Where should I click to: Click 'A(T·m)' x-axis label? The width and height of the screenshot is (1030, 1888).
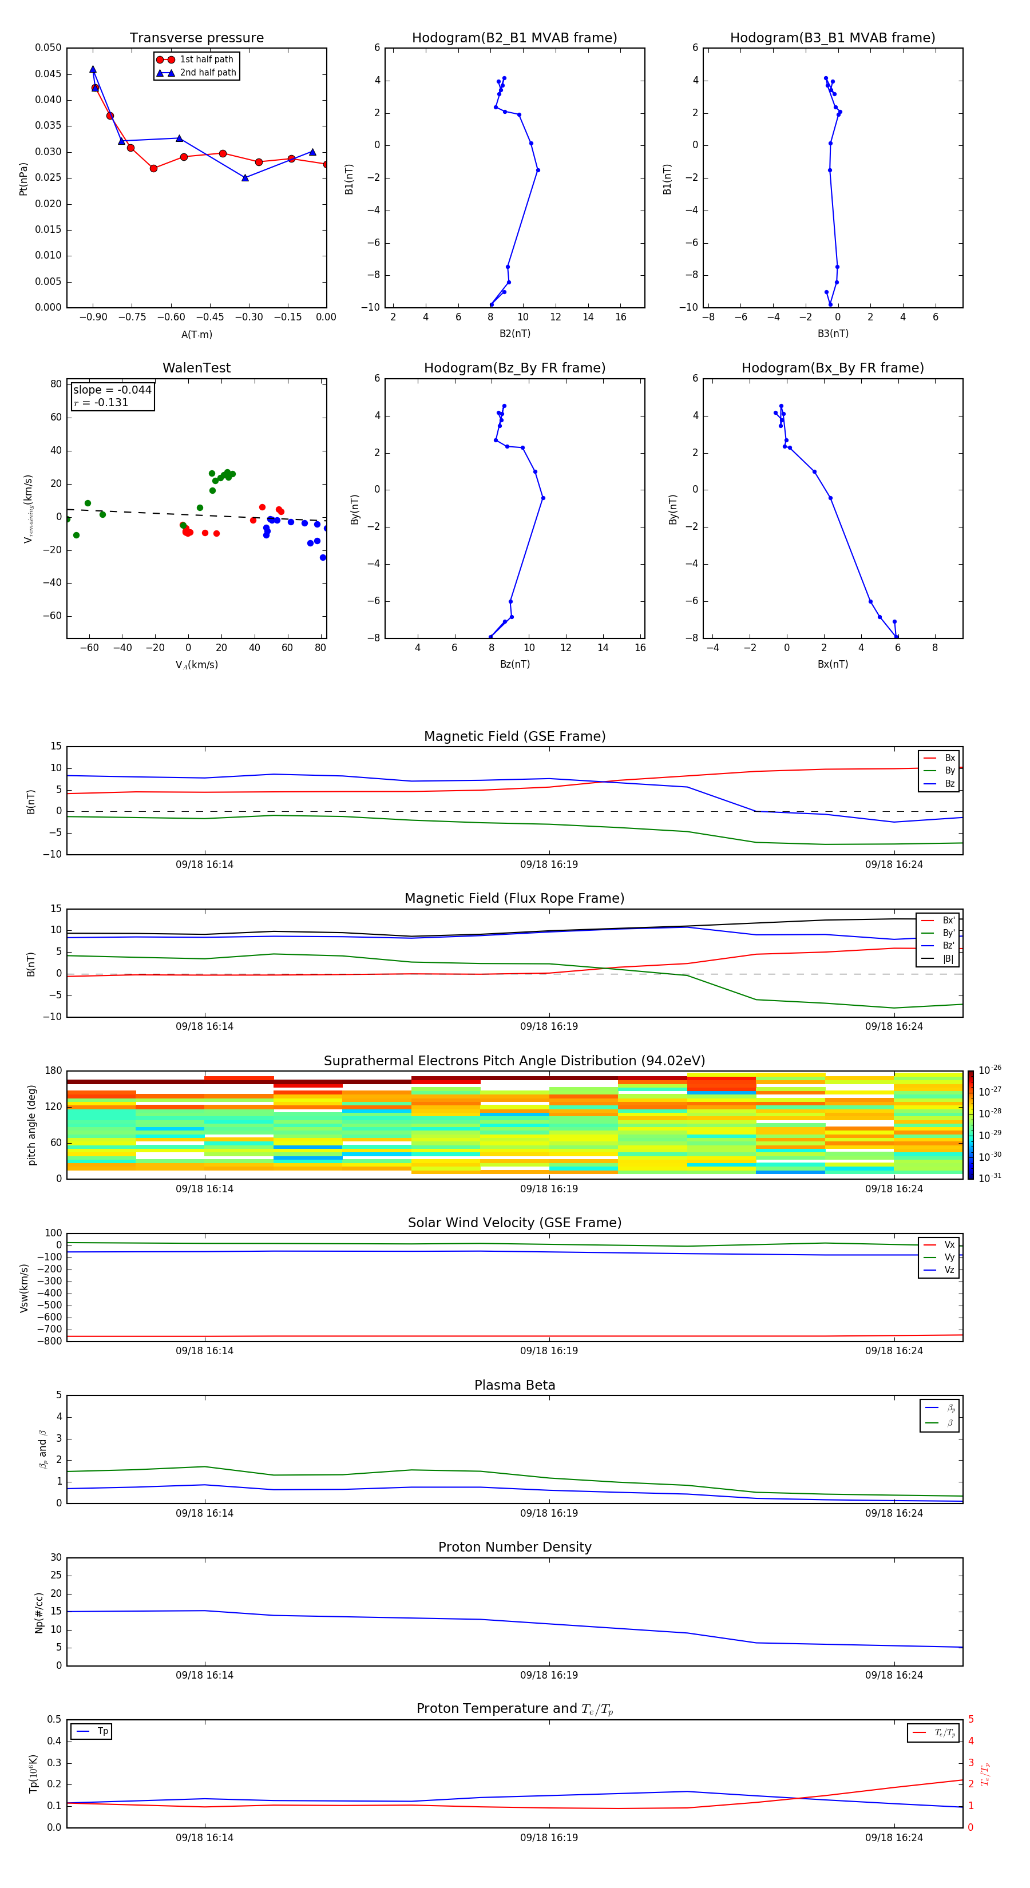tap(196, 334)
